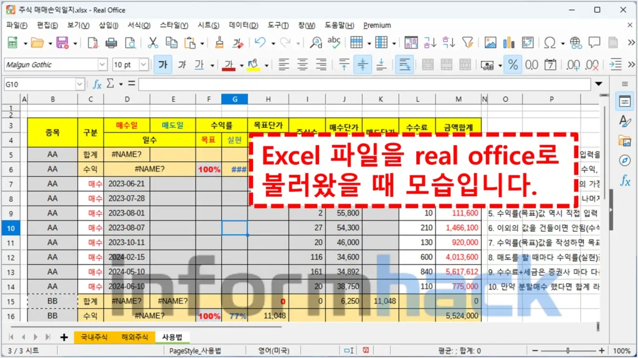Insert hyperlink with globe icon
Image resolution: width=638 pixels, height=358 pixels.
pyautogui.click(x=575, y=43)
